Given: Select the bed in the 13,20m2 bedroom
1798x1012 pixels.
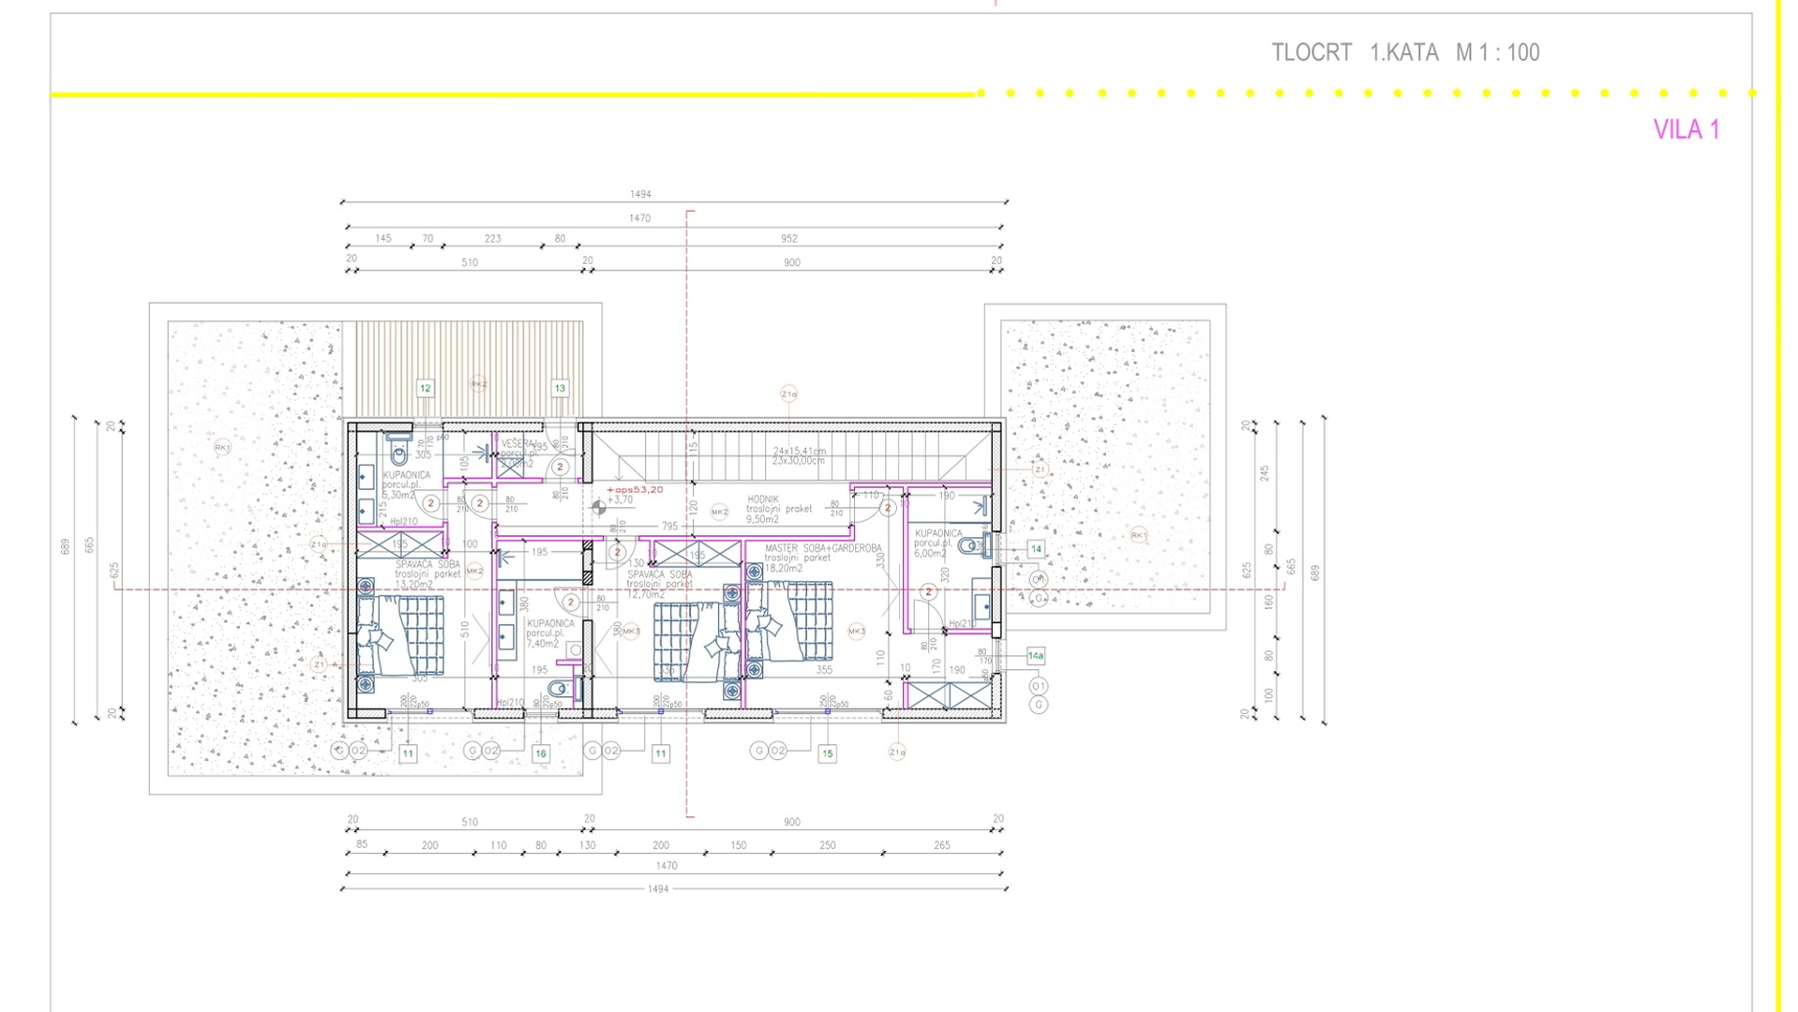Looking at the screenshot, I should pyautogui.click(x=403, y=637).
